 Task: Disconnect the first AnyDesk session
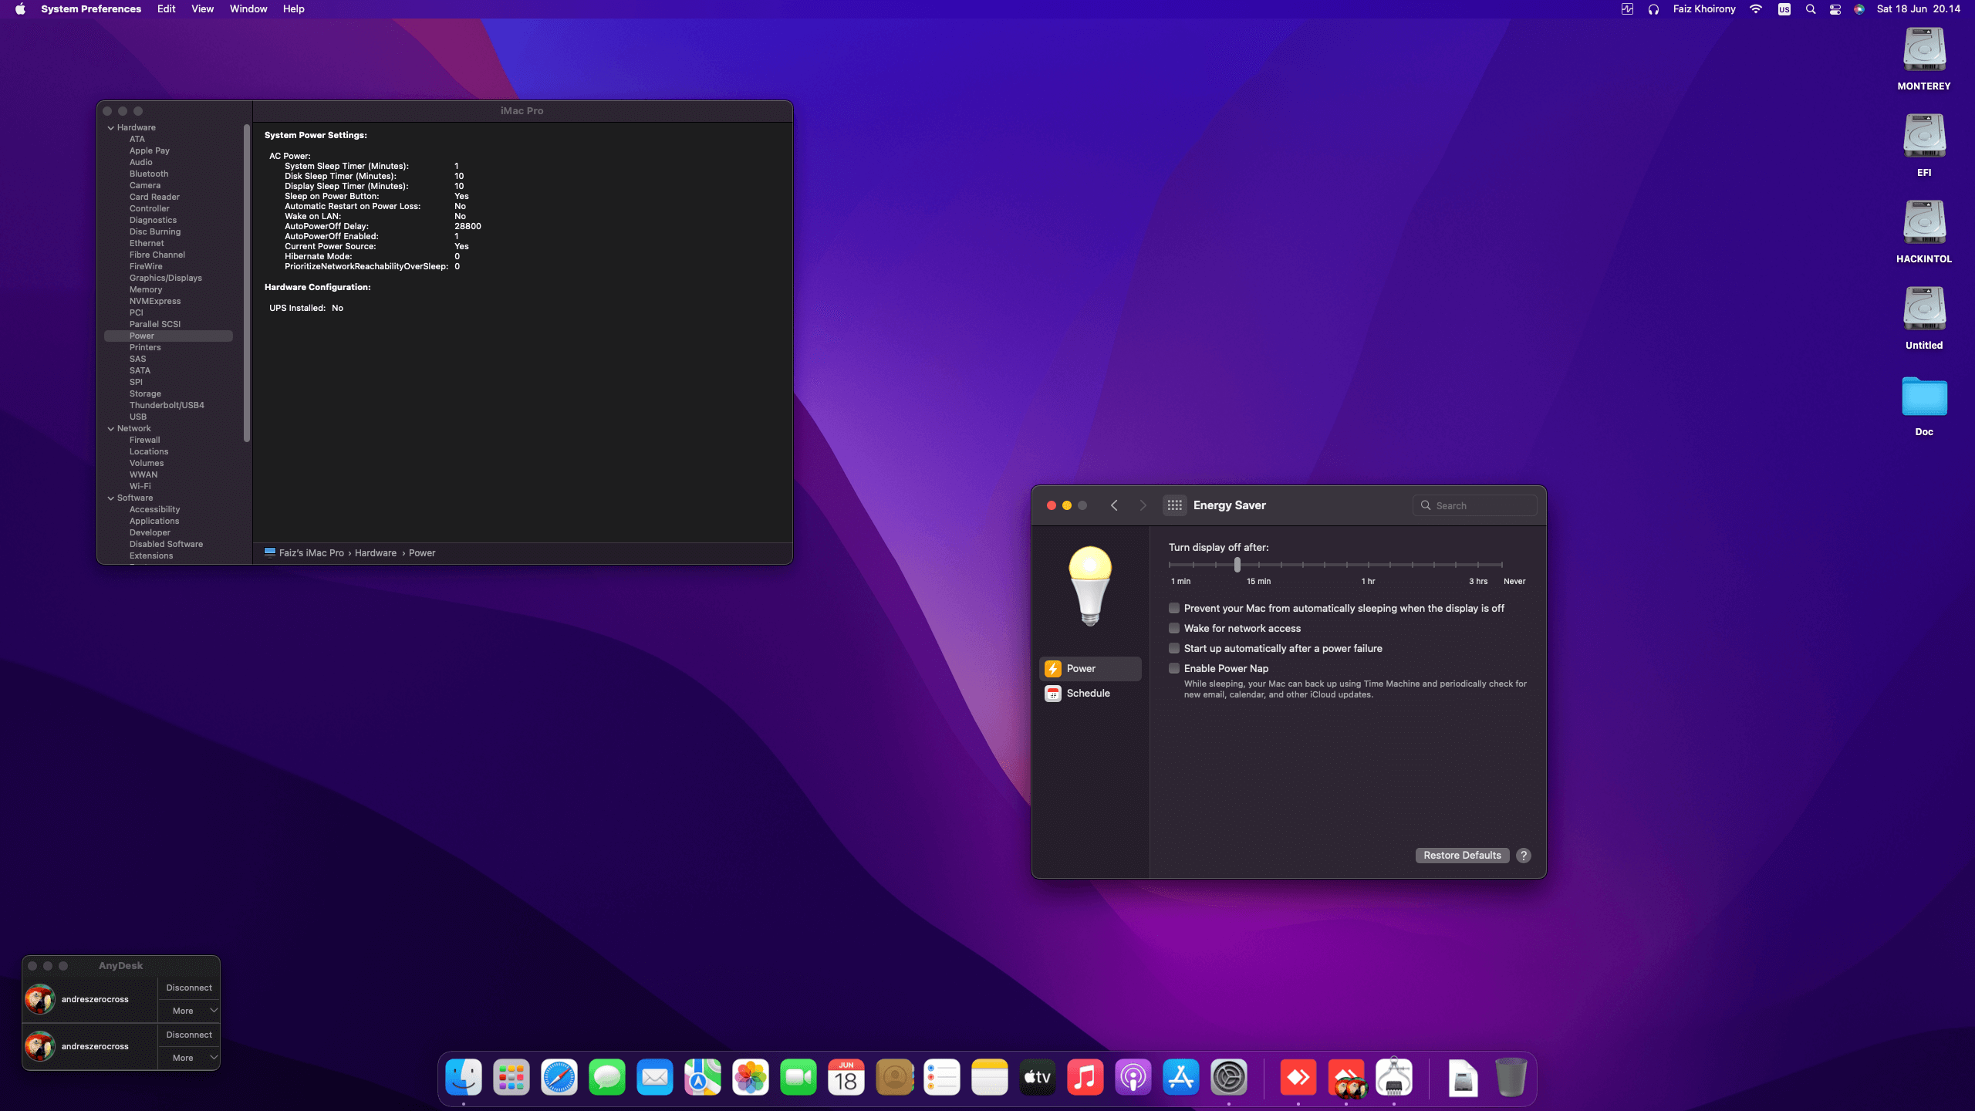[x=189, y=988]
